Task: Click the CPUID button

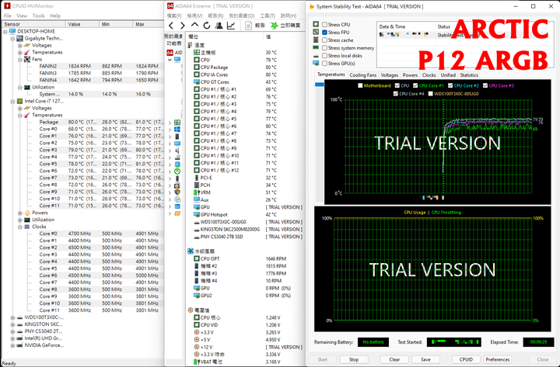Action: (x=466, y=359)
